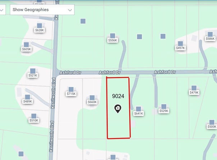Click the $605K price label
The image size is (217, 160).
pyautogui.click(x=26, y=49)
